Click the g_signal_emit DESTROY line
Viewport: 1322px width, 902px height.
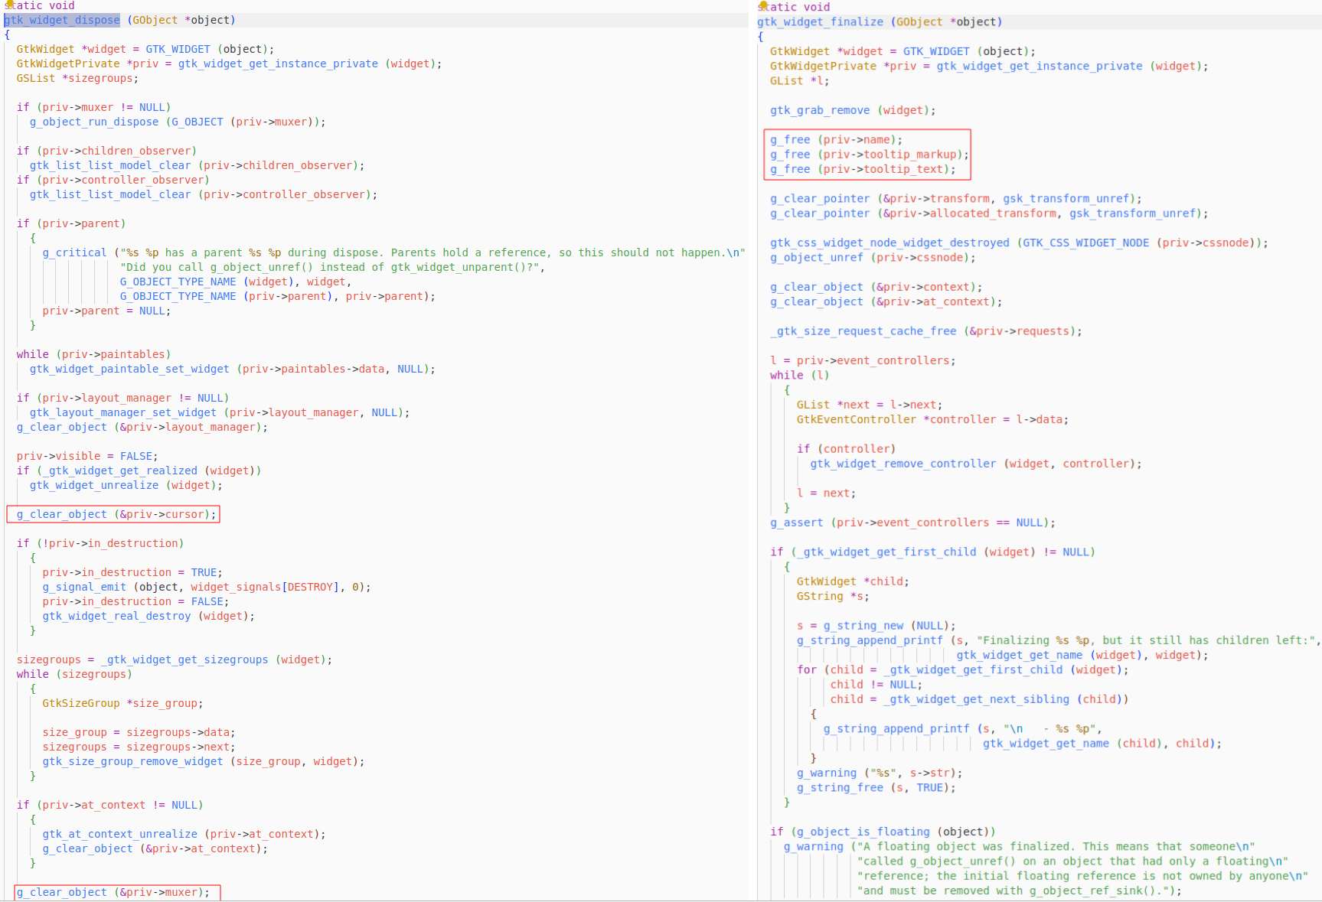click(207, 587)
